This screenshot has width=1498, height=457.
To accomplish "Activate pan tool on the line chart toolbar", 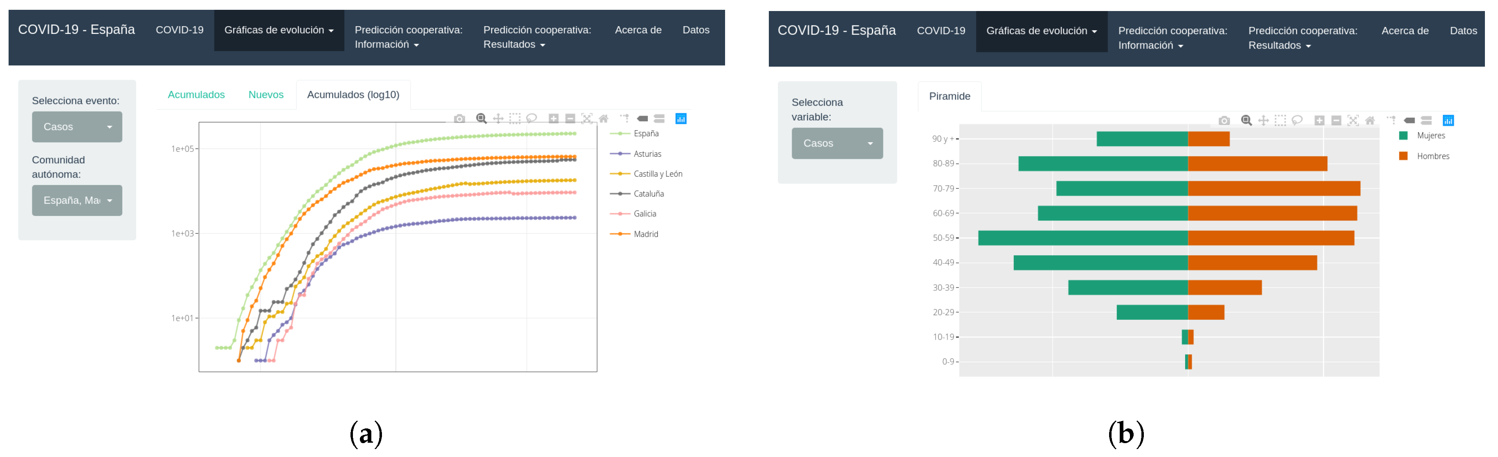I will coord(498,118).
